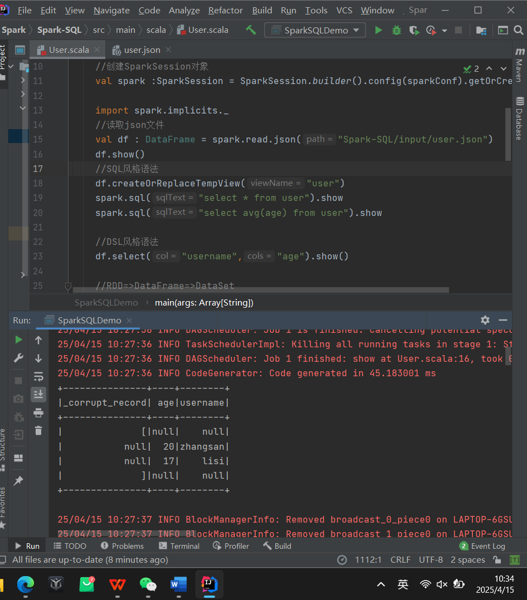Viewport: 527px width, 600px height.
Task: Click the Run Anything icon next to search
Action: point(503,30)
